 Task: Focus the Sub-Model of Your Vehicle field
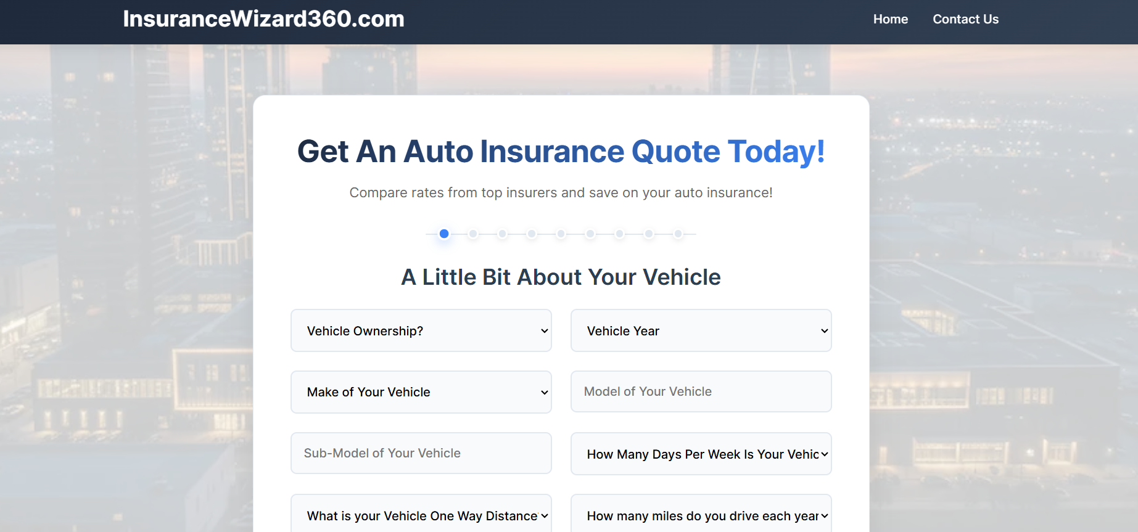pos(421,453)
